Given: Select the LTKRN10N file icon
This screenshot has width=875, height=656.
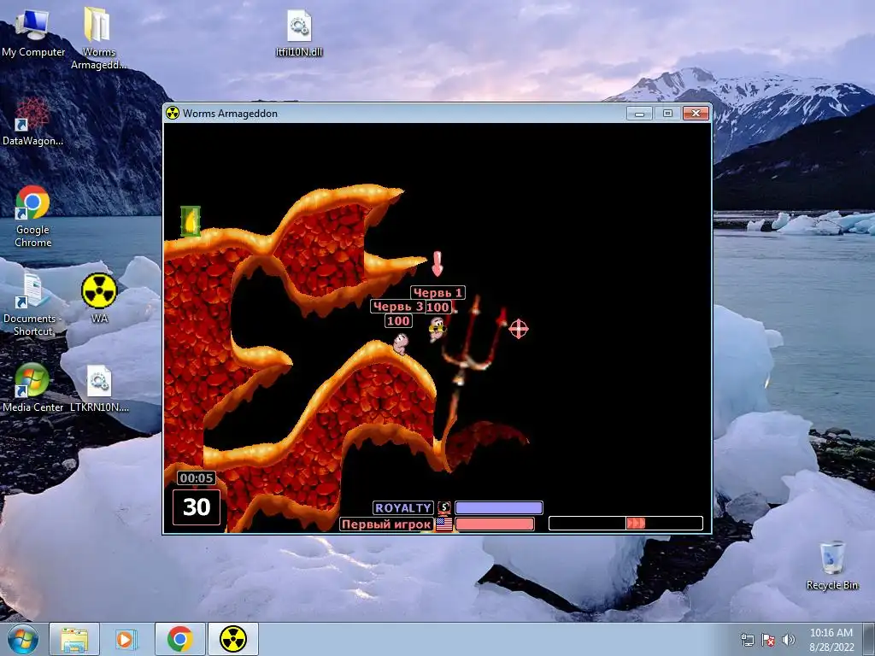Looking at the screenshot, I should (x=99, y=389).
